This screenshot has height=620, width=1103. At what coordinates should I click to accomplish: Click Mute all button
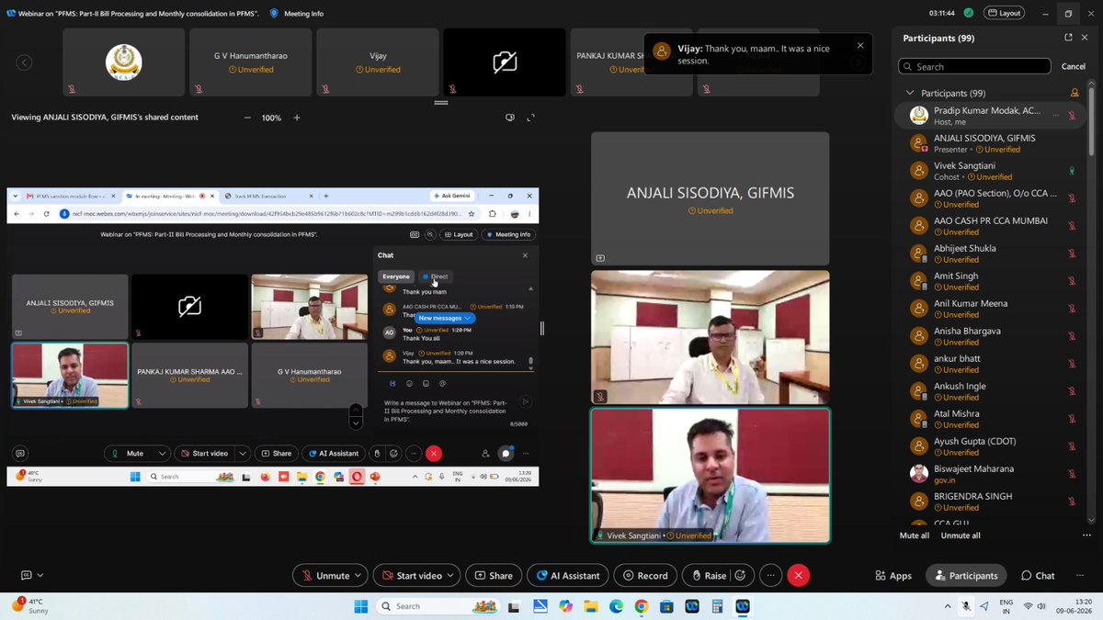tap(914, 535)
